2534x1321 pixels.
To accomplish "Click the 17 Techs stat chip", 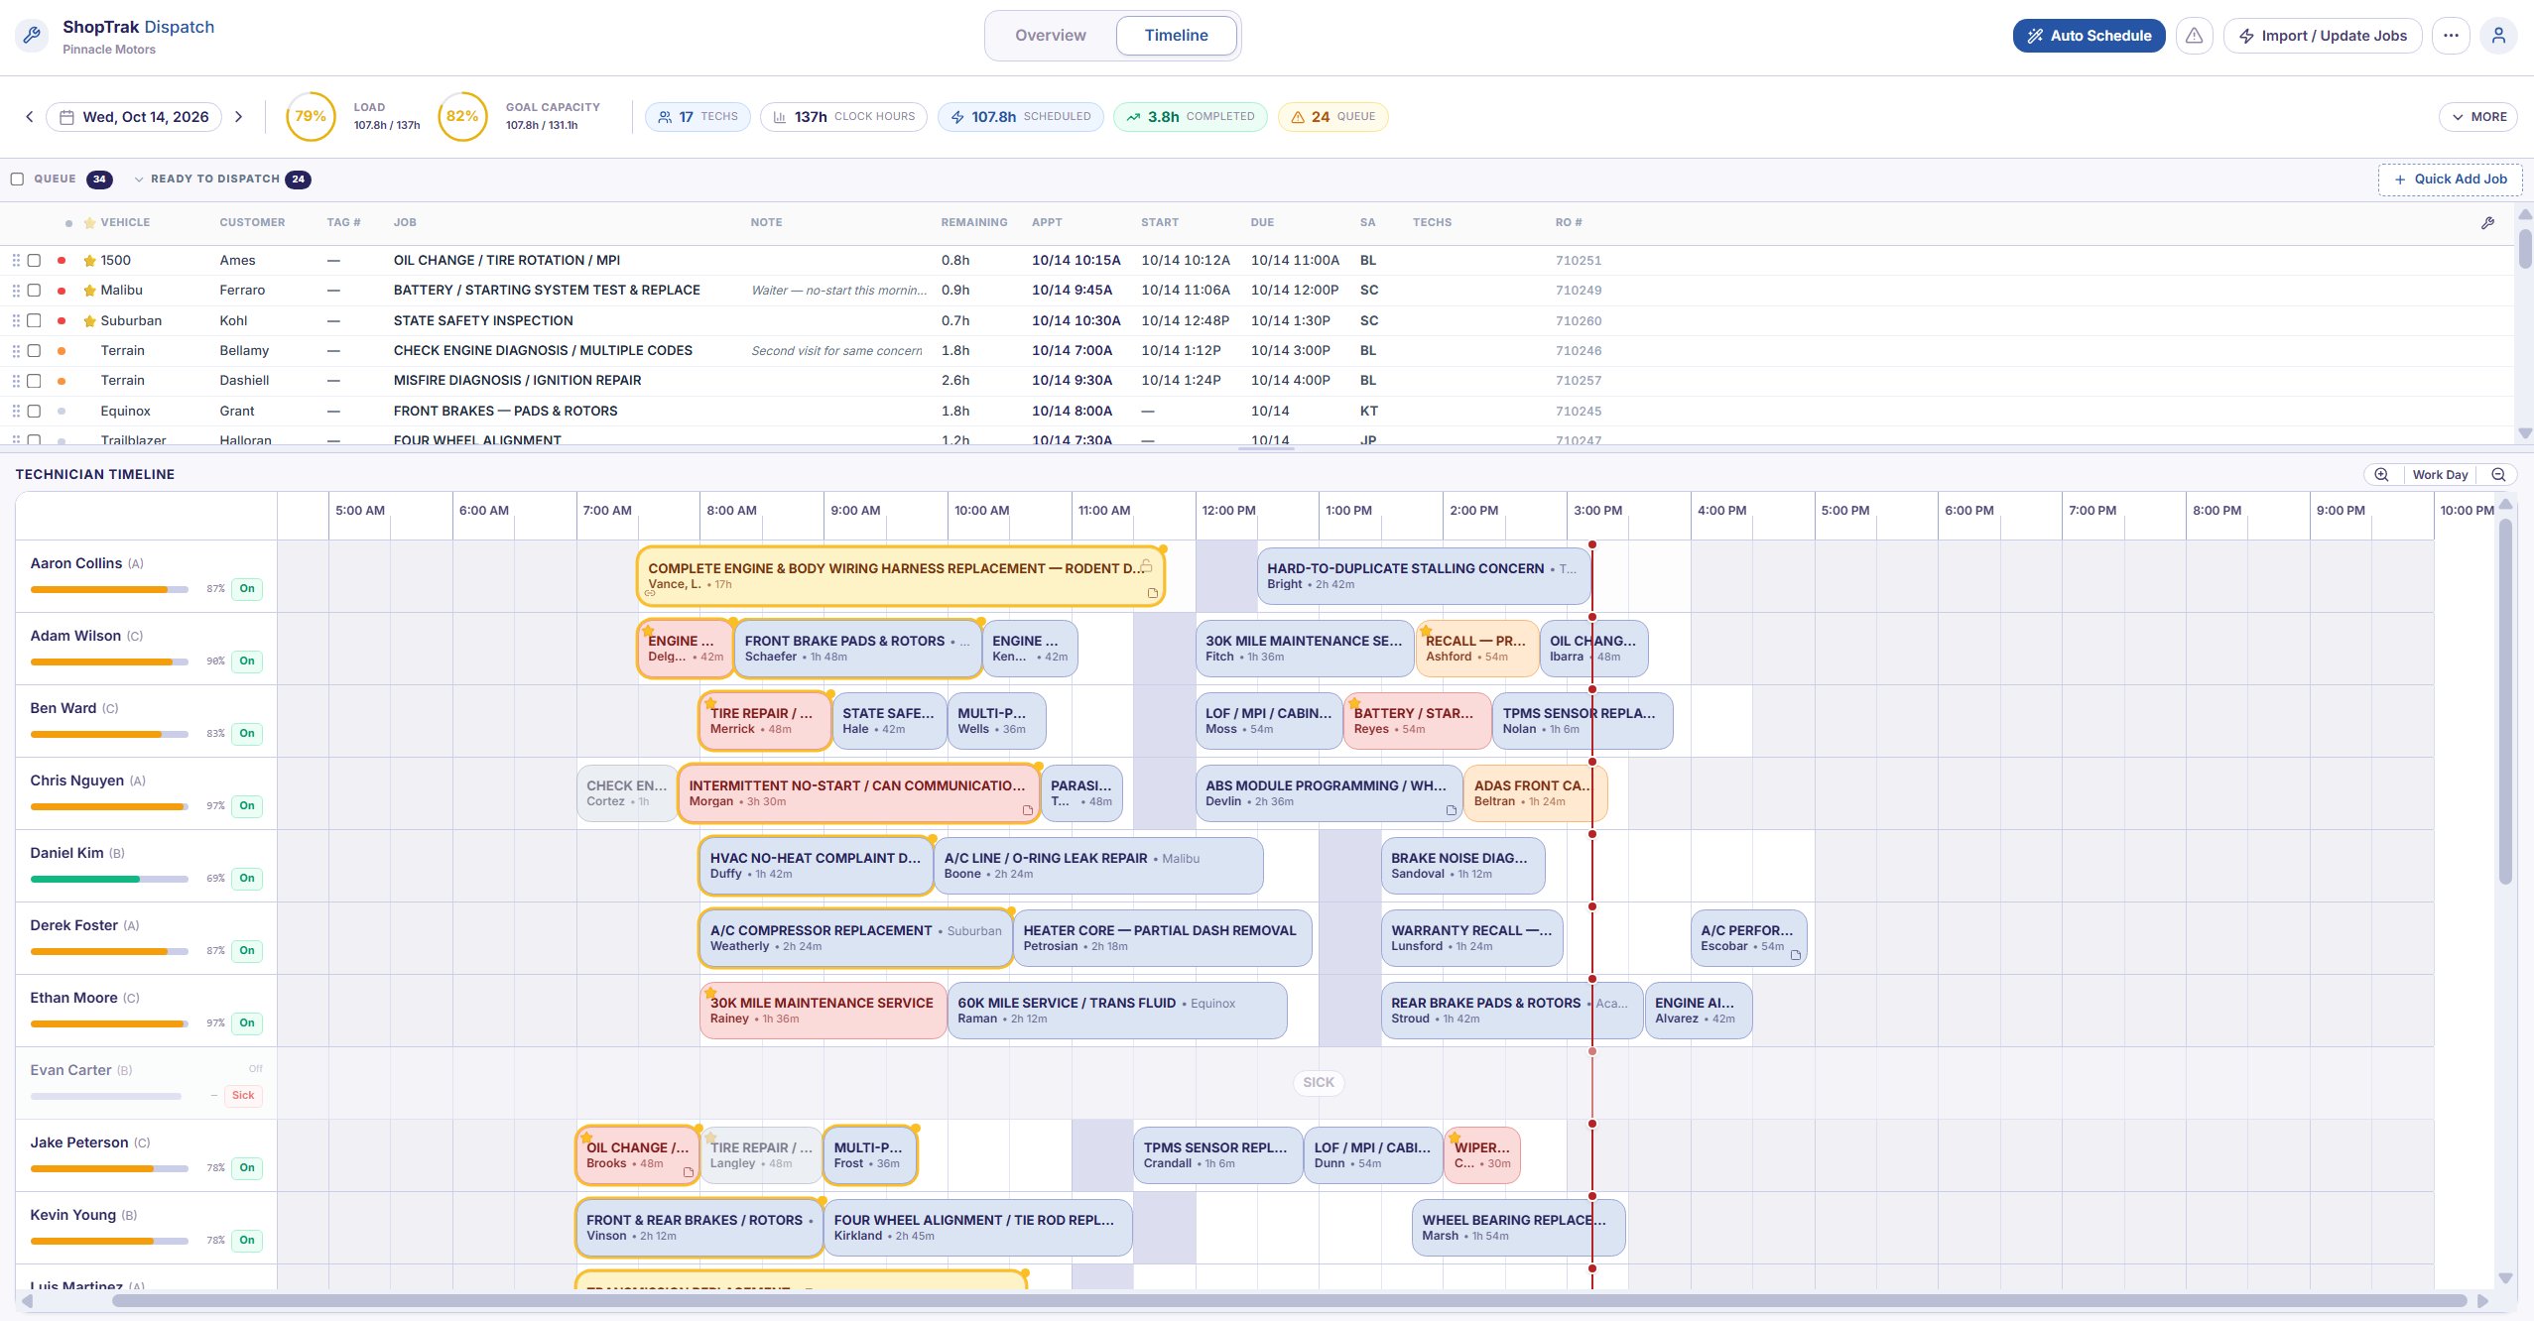I will pyautogui.click(x=698, y=117).
